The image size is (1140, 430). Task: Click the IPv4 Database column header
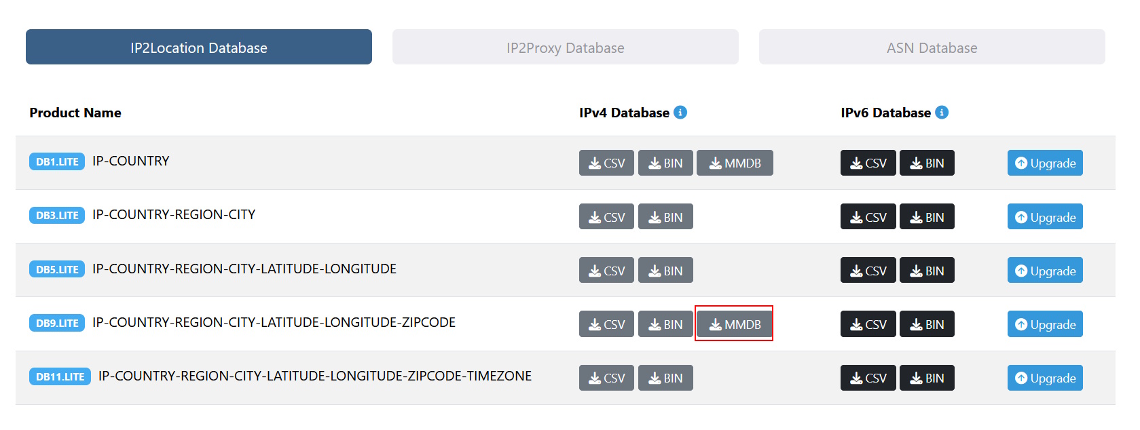[624, 113]
